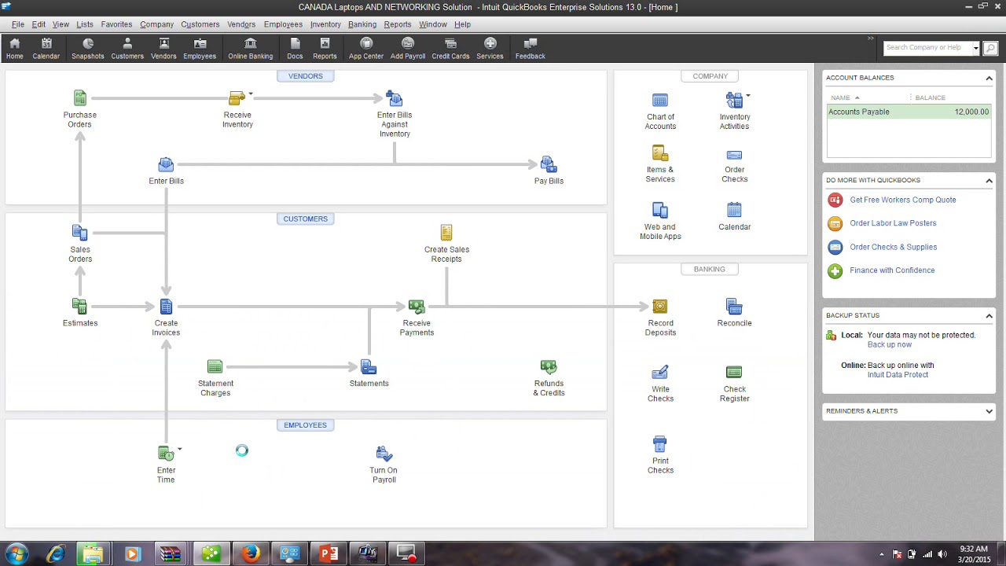This screenshot has width=1006, height=566.
Task: Open Create Invoices
Action: 166,307
